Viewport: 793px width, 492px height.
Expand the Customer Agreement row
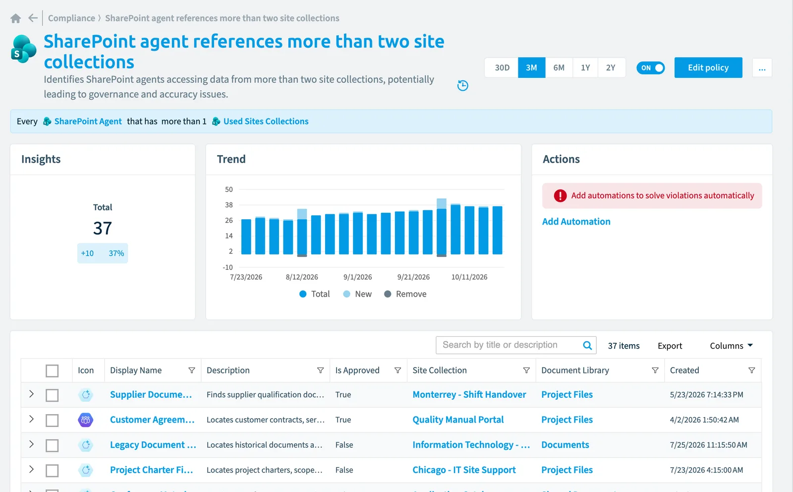[x=31, y=419]
